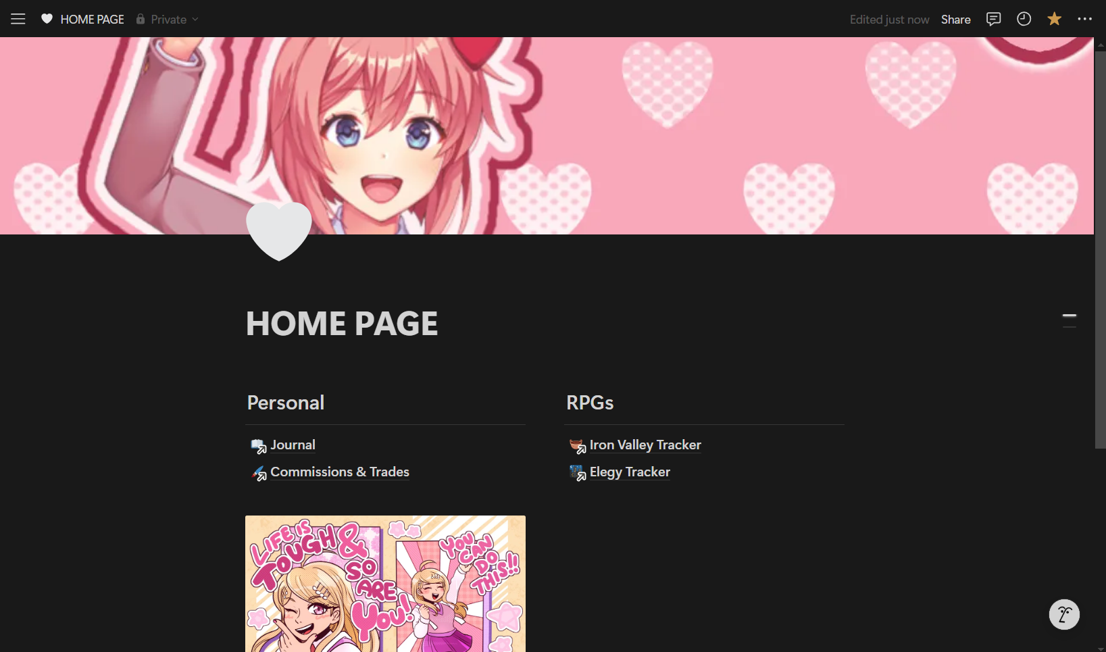View page history clock icon

[x=1024, y=19]
